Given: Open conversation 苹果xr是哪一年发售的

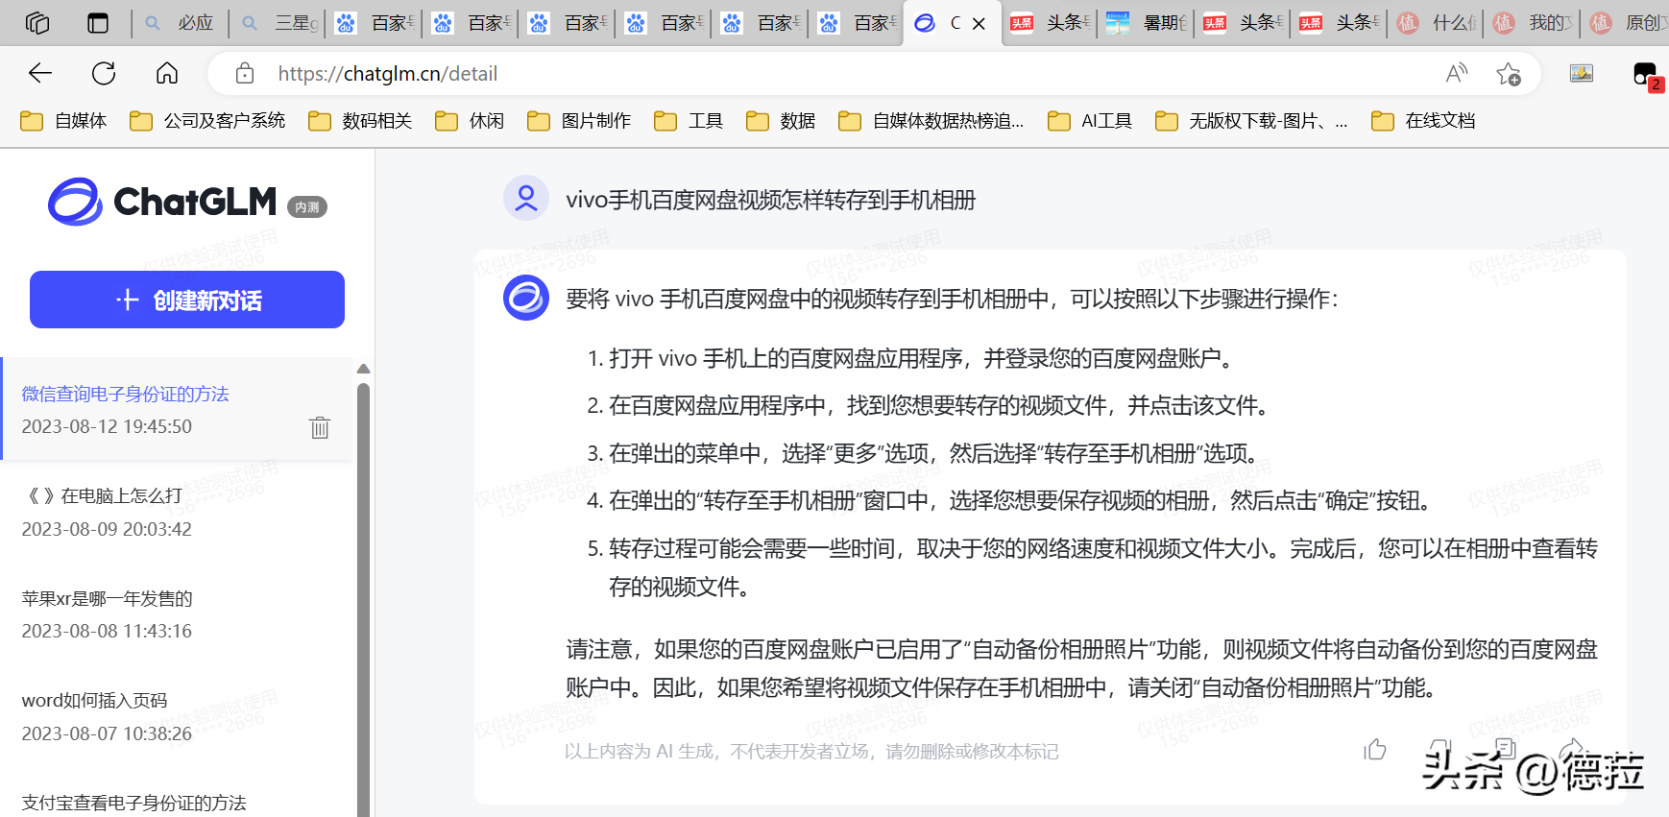Looking at the screenshot, I should (176, 614).
